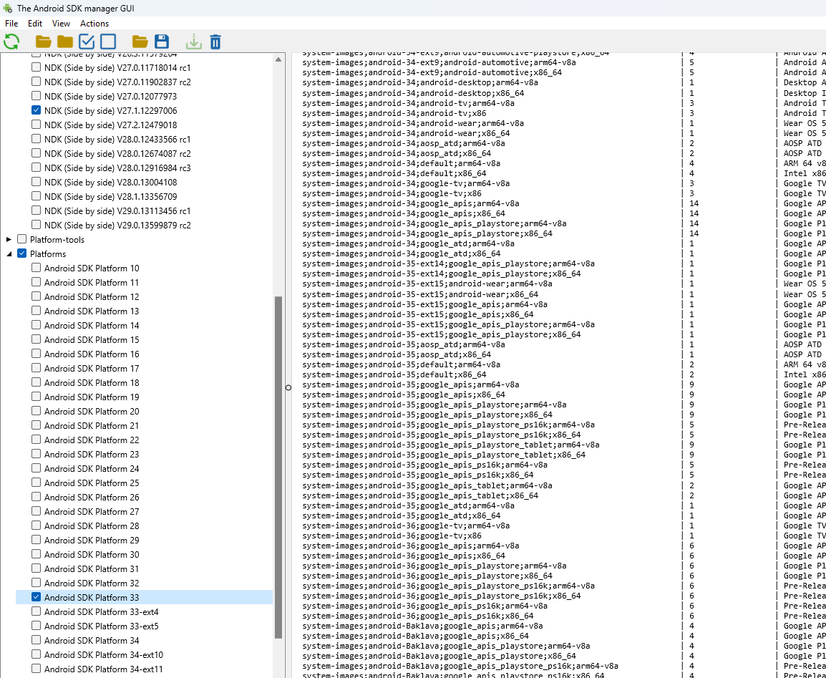Screen dimensions: 826x678
Task: Click the blue floppy disk save icon
Action: tap(161, 42)
